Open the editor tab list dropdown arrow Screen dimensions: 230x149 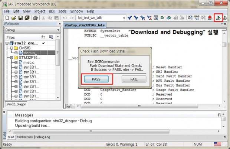tap(222, 24)
